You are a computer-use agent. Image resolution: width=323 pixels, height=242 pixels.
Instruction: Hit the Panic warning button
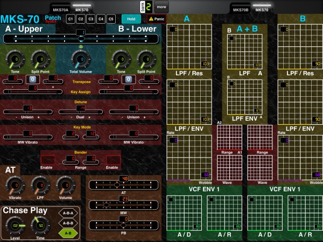tap(157, 19)
